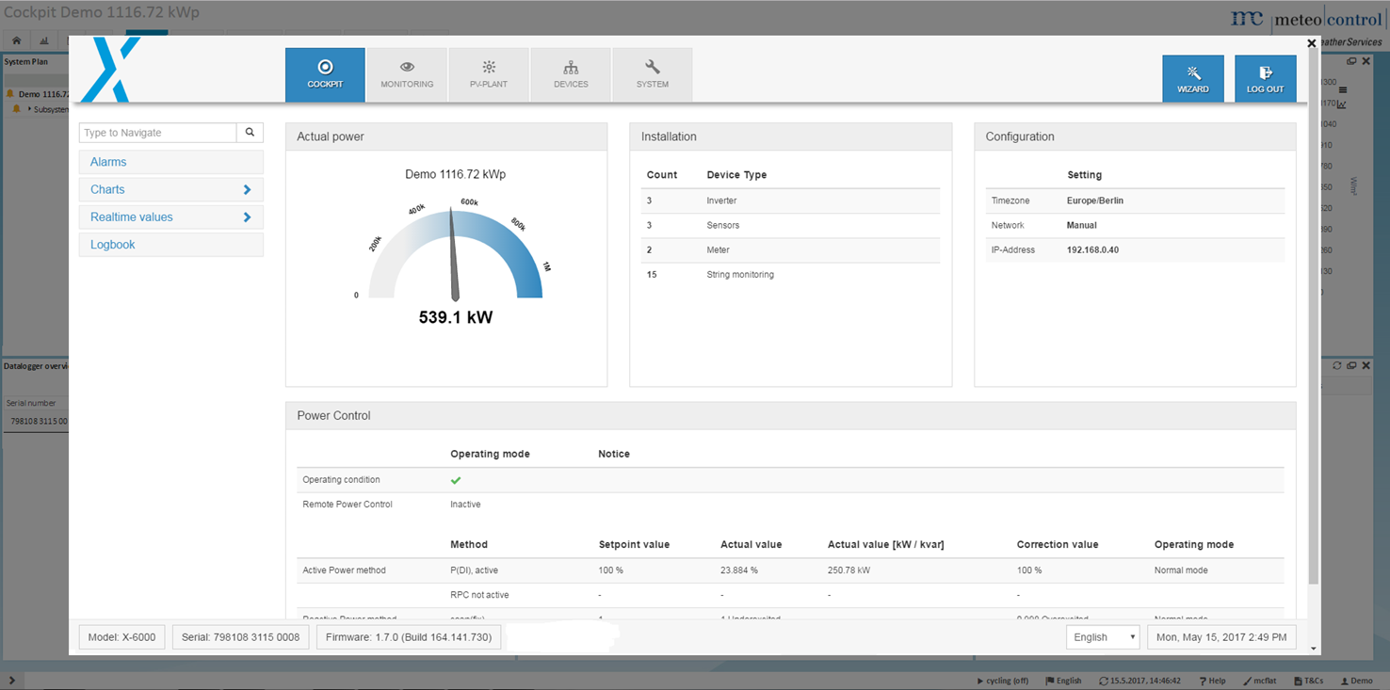Open the English language dropdown
Screen dimensions: 1390x690
click(1102, 636)
